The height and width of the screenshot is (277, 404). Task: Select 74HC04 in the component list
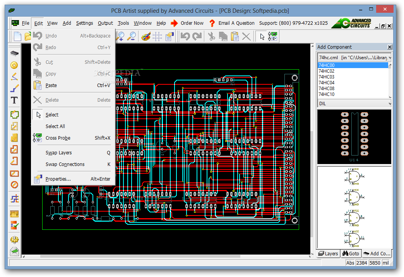coord(353,82)
